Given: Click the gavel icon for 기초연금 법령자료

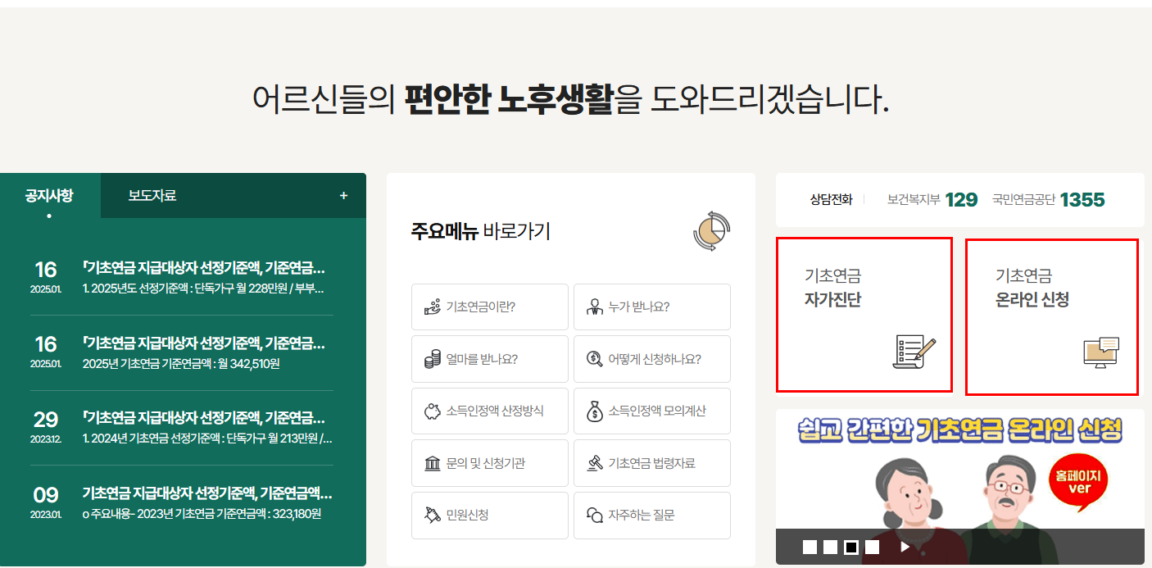Looking at the screenshot, I should (x=593, y=463).
